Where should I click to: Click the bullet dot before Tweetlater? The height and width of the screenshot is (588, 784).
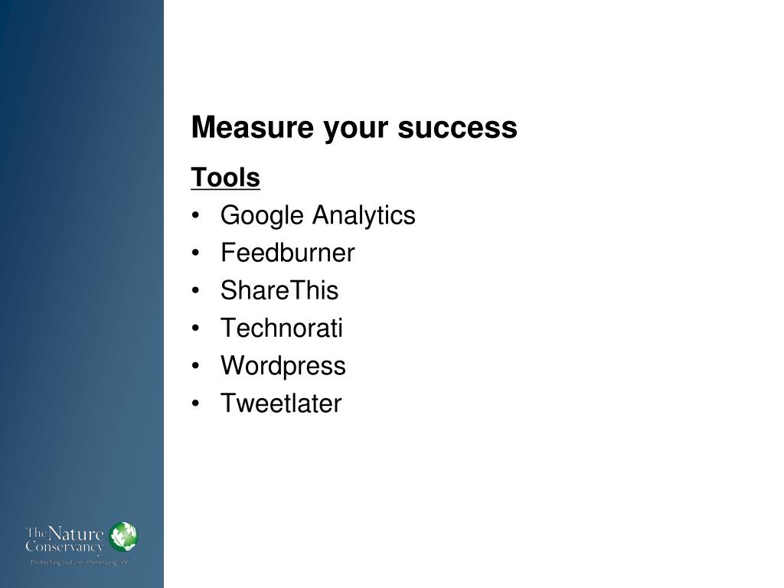195,403
